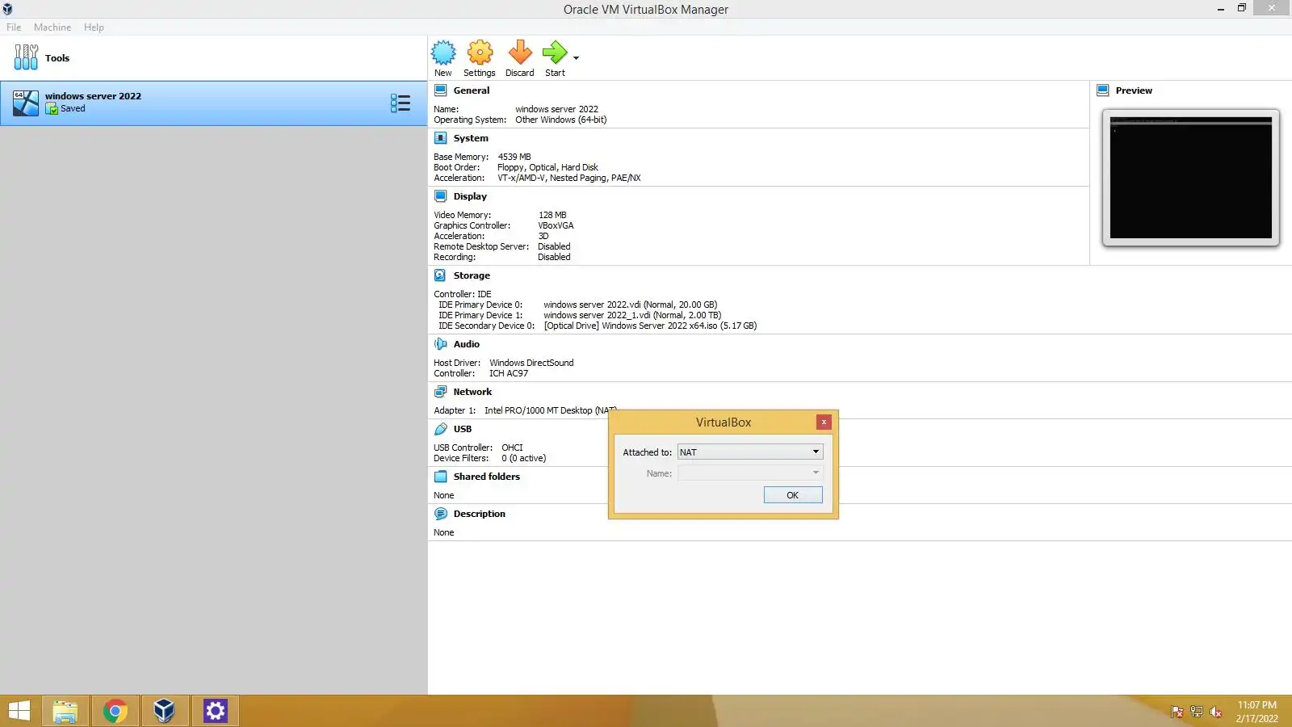The height and width of the screenshot is (727, 1292).
Task: Click the VBoxVGA graphics controller value
Action: (x=556, y=225)
